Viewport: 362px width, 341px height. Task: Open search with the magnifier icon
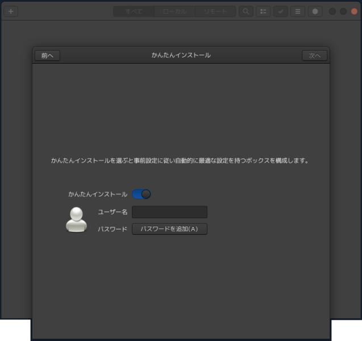tap(246, 11)
